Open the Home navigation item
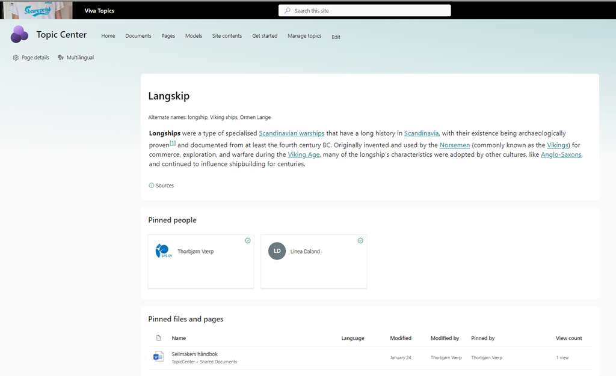Screen dimensions: 616x376 [108, 35]
